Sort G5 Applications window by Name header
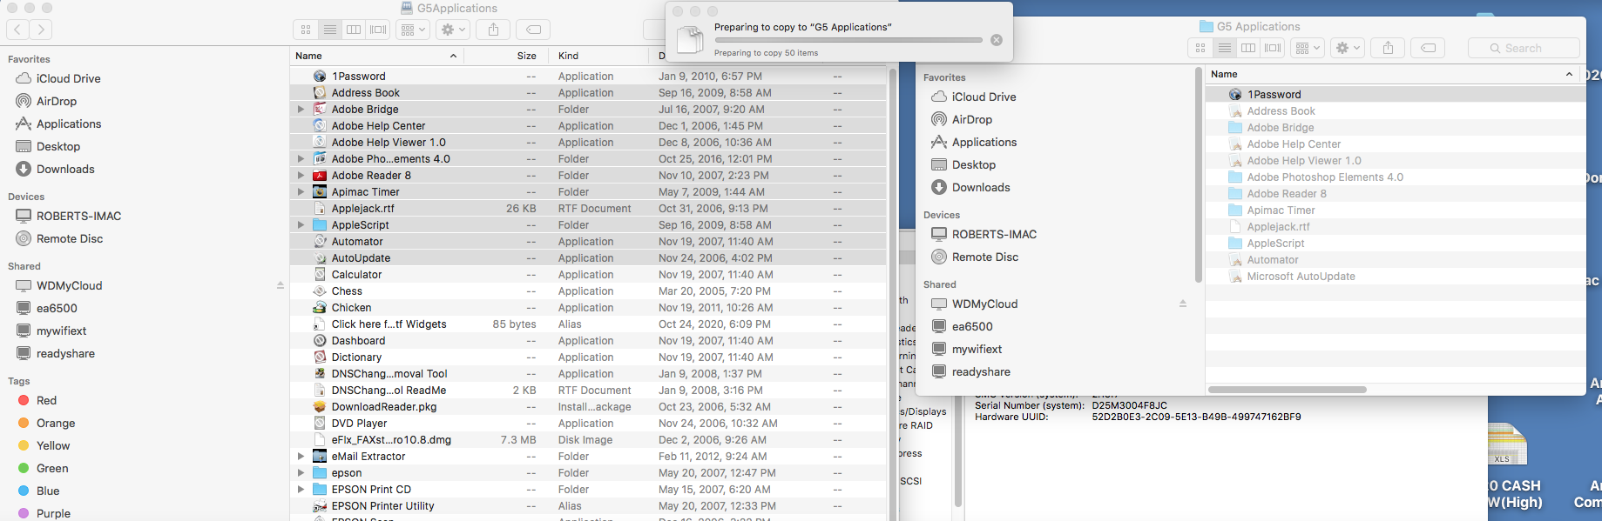Screen dimensions: 1602x521 (1393, 74)
